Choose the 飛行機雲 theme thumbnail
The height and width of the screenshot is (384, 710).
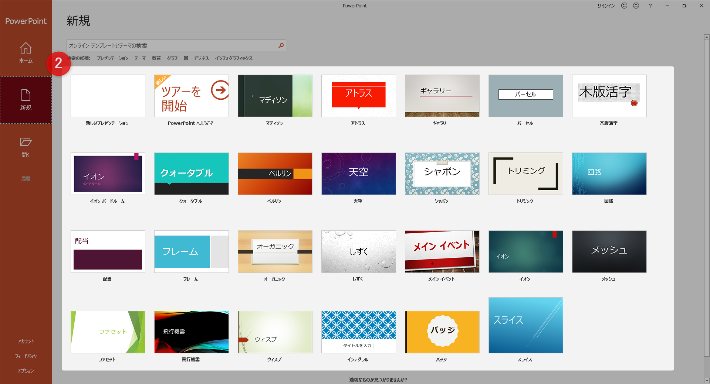(192, 332)
